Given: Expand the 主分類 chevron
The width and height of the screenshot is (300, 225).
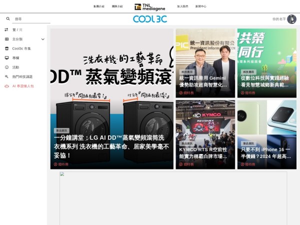Looking at the screenshot, I should [43, 39].
